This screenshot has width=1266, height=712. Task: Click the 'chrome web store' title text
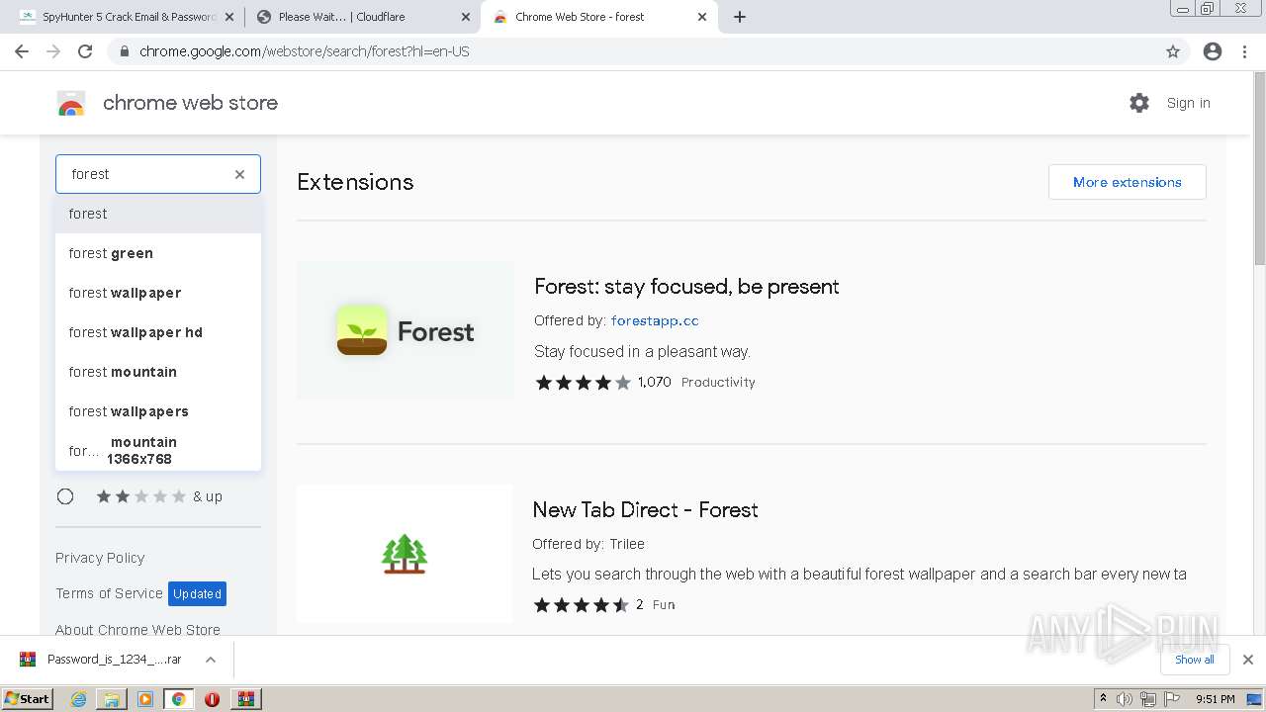tap(190, 103)
